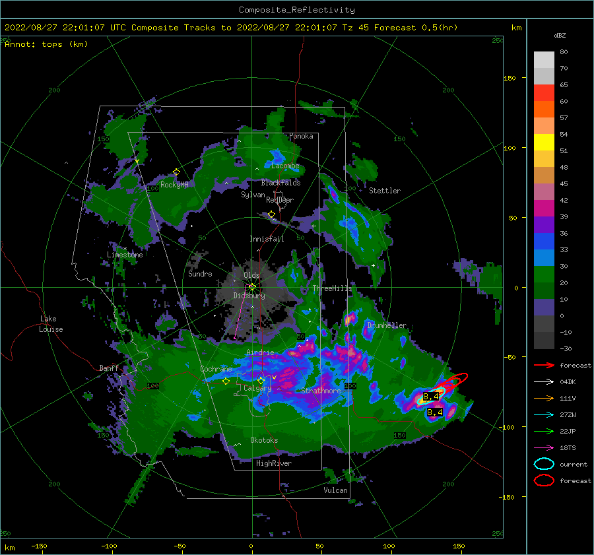Click the yellow radar site marker at Olds
Image resolution: width=594 pixels, height=555 pixels.
pyautogui.click(x=252, y=287)
